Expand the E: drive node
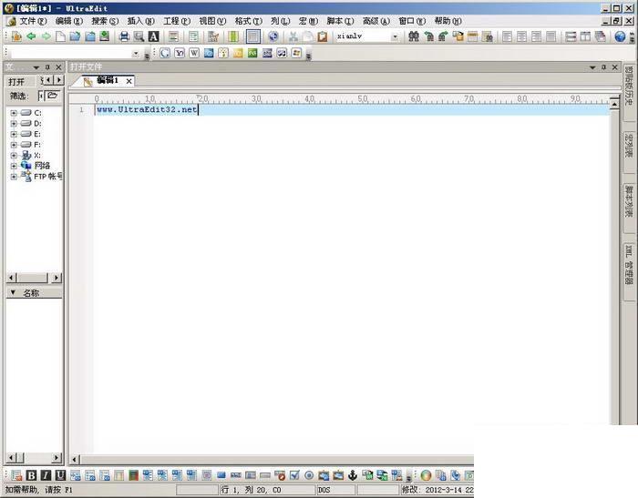This screenshot has width=638, height=498. pyautogui.click(x=14, y=134)
